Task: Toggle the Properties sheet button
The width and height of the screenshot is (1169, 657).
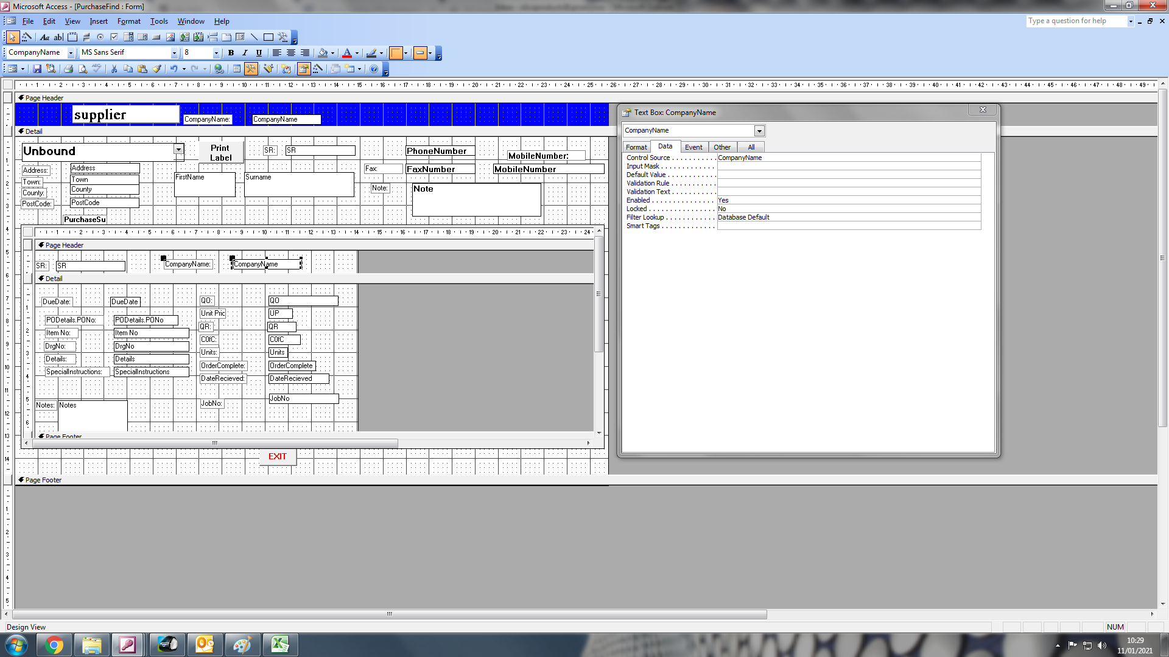Action: pyautogui.click(x=304, y=69)
